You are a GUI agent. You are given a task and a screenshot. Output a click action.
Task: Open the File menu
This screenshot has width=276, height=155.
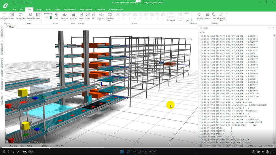pyautogui.click(x=15, y=9)
